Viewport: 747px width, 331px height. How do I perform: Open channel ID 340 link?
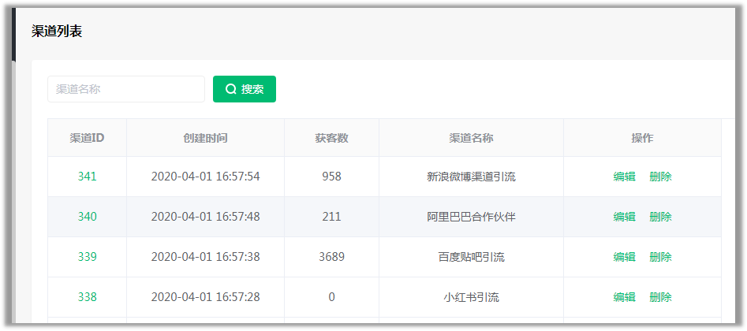click(x=88, y=217)
